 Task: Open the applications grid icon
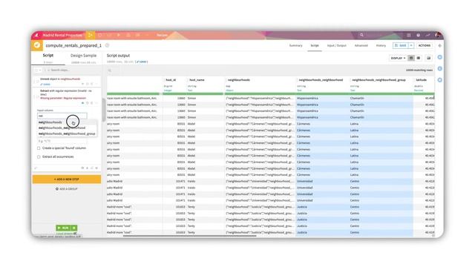click(x=409, y=35)
